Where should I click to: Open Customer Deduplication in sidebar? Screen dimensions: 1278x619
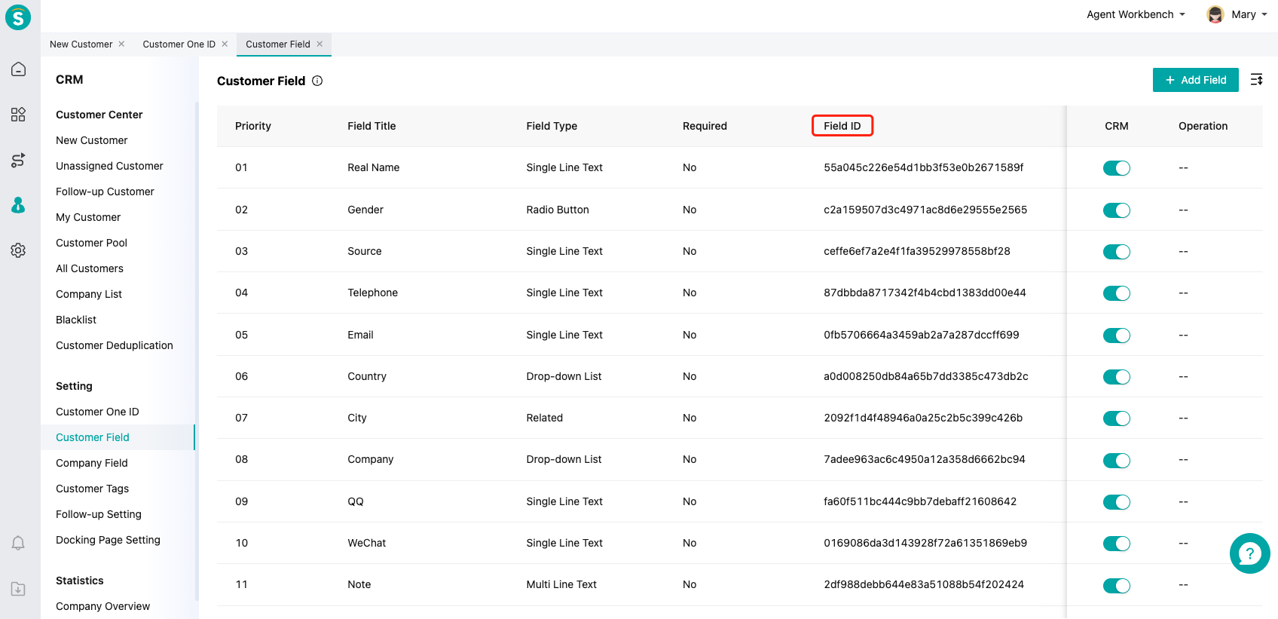pos(114,345)
